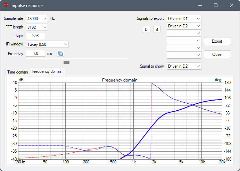Click the FFT length label

coord(14,27)
